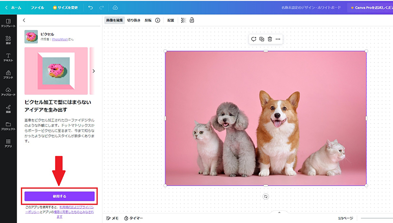The height and width of the screenshot is (223, 393).
Task: Click the rotate handle below the image
Action: pos(266,196)
